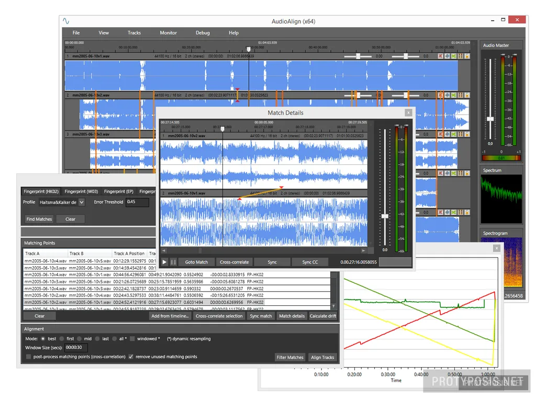
Task: Open the Tracks menu
Action: [x=134, y=32]
